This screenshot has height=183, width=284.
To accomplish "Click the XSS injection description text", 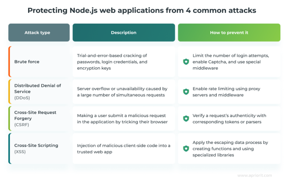I will tap(124, 148).
